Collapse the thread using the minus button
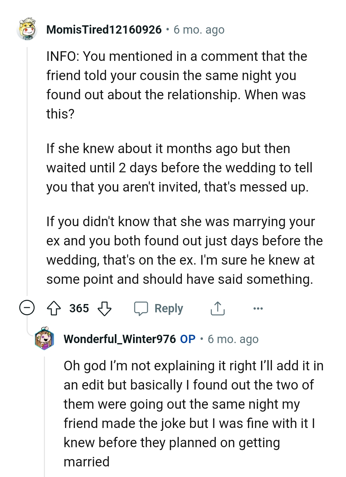This screenshot has height=477, width=346. (27, 308)
